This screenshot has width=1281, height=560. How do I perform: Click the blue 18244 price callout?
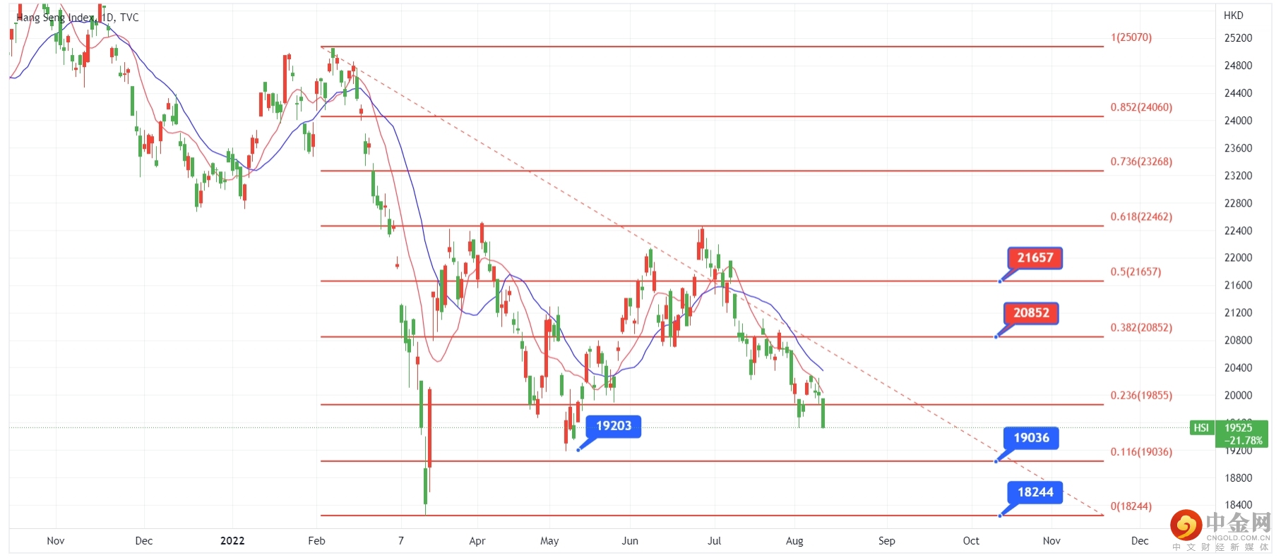click(x=1035, y=492)
